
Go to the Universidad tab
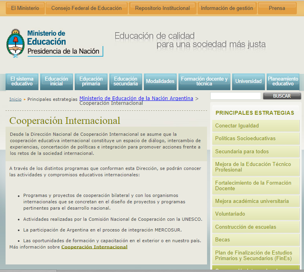[248, 81]
